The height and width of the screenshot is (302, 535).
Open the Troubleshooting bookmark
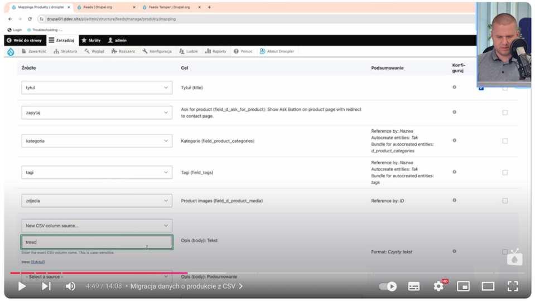(45, 30)
